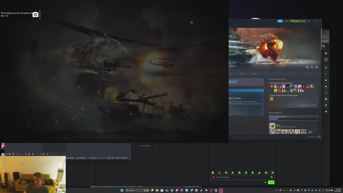Open War Thunder game settings gear

coord(307,67)
